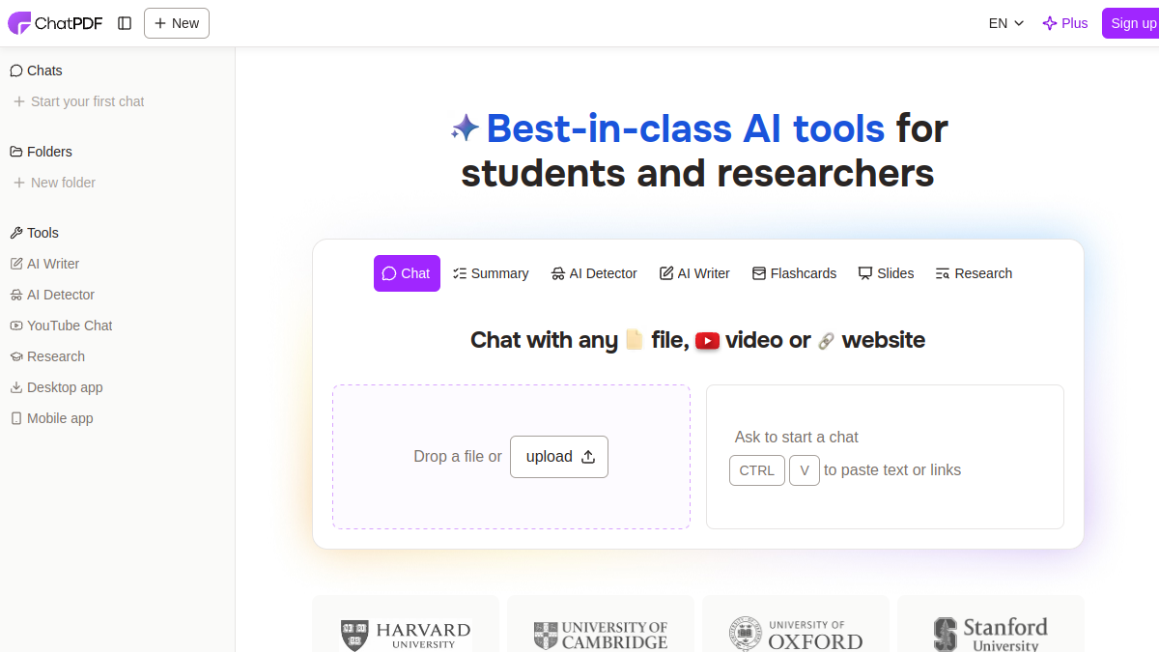Open the EN language dropdown
The image size is (1159, 652).
click(1006, 23)
